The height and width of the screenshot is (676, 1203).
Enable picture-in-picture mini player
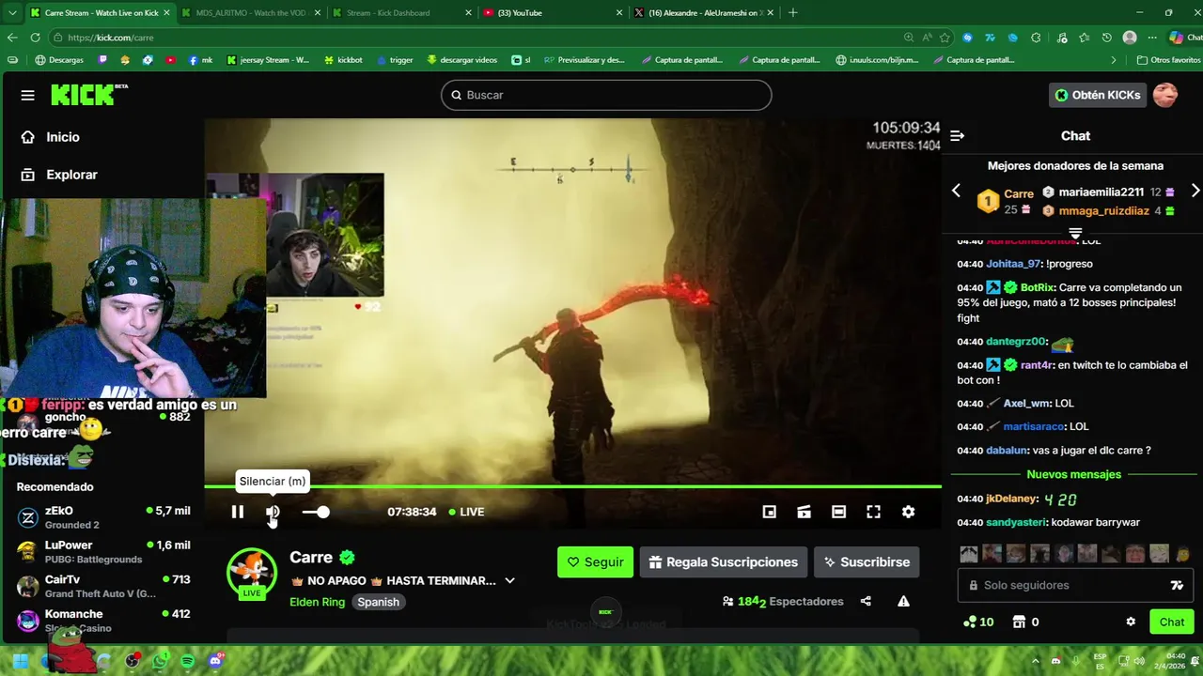point(769,512)
